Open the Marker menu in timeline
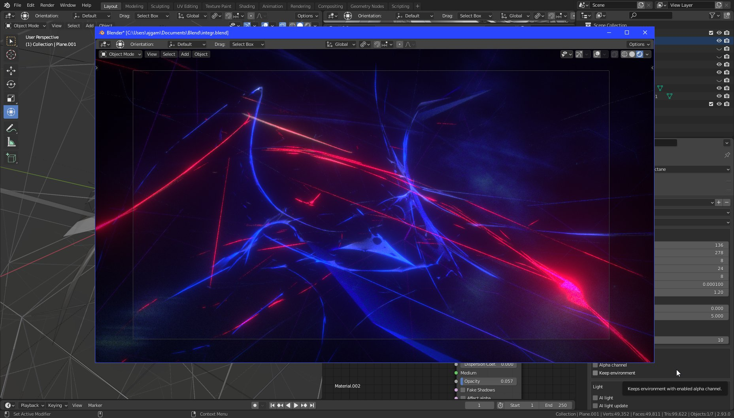This screenshot has width=734, height=418. [x=95, y=405]
